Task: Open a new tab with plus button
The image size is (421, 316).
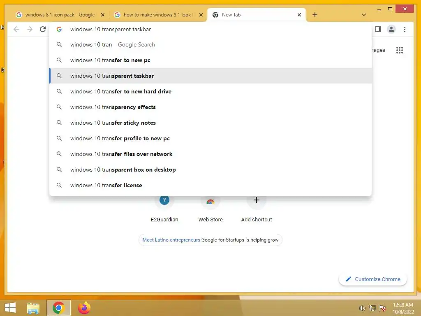Action: 315,15
